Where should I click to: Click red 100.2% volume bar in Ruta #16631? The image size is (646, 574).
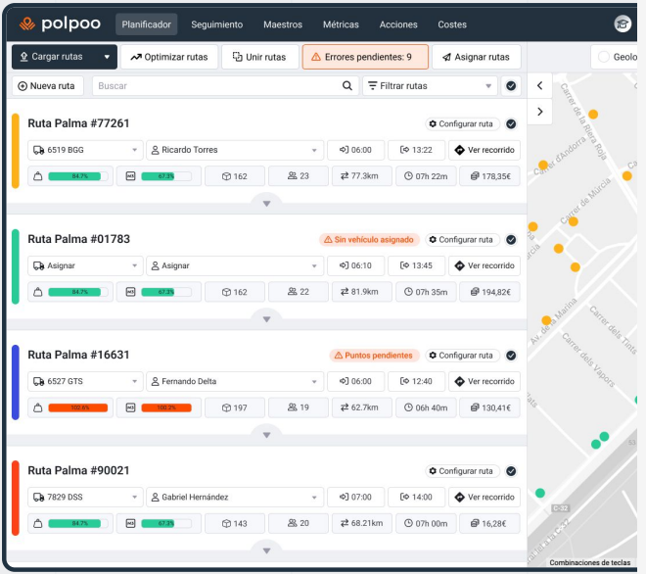(166, 407)
